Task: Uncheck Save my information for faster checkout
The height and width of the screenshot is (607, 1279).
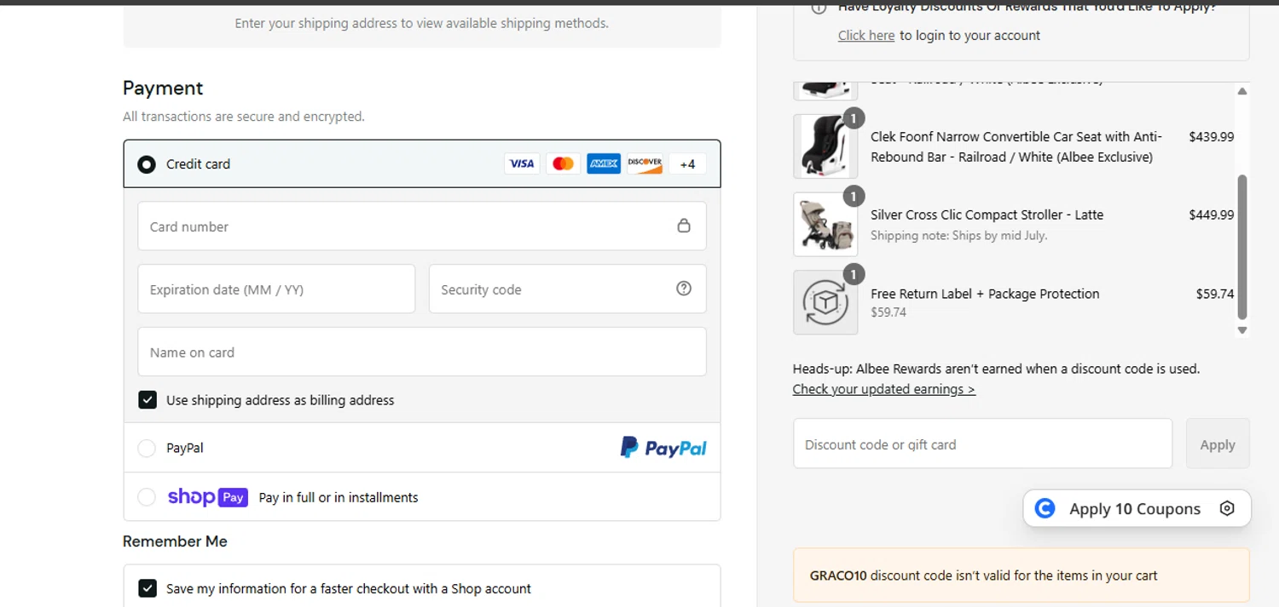Action: (148, 588)
